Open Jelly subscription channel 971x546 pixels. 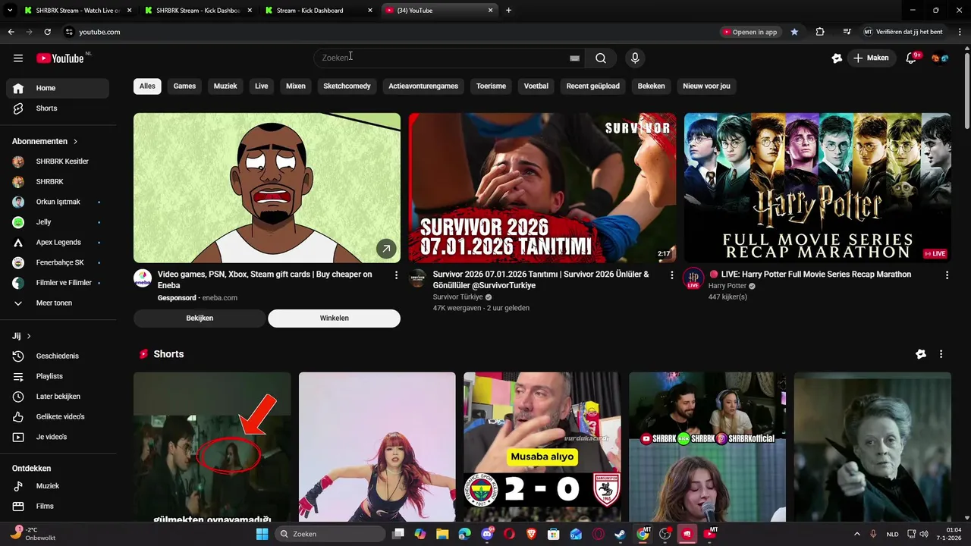(x=58, y=222)
